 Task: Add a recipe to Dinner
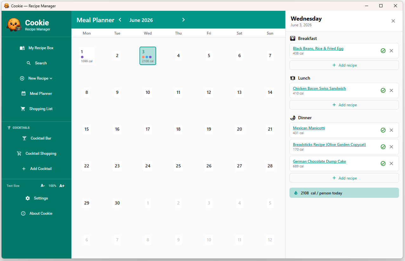[x=344, y=178]
